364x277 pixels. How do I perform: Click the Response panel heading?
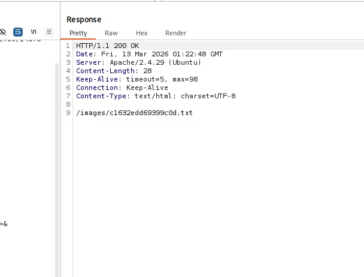84,20
